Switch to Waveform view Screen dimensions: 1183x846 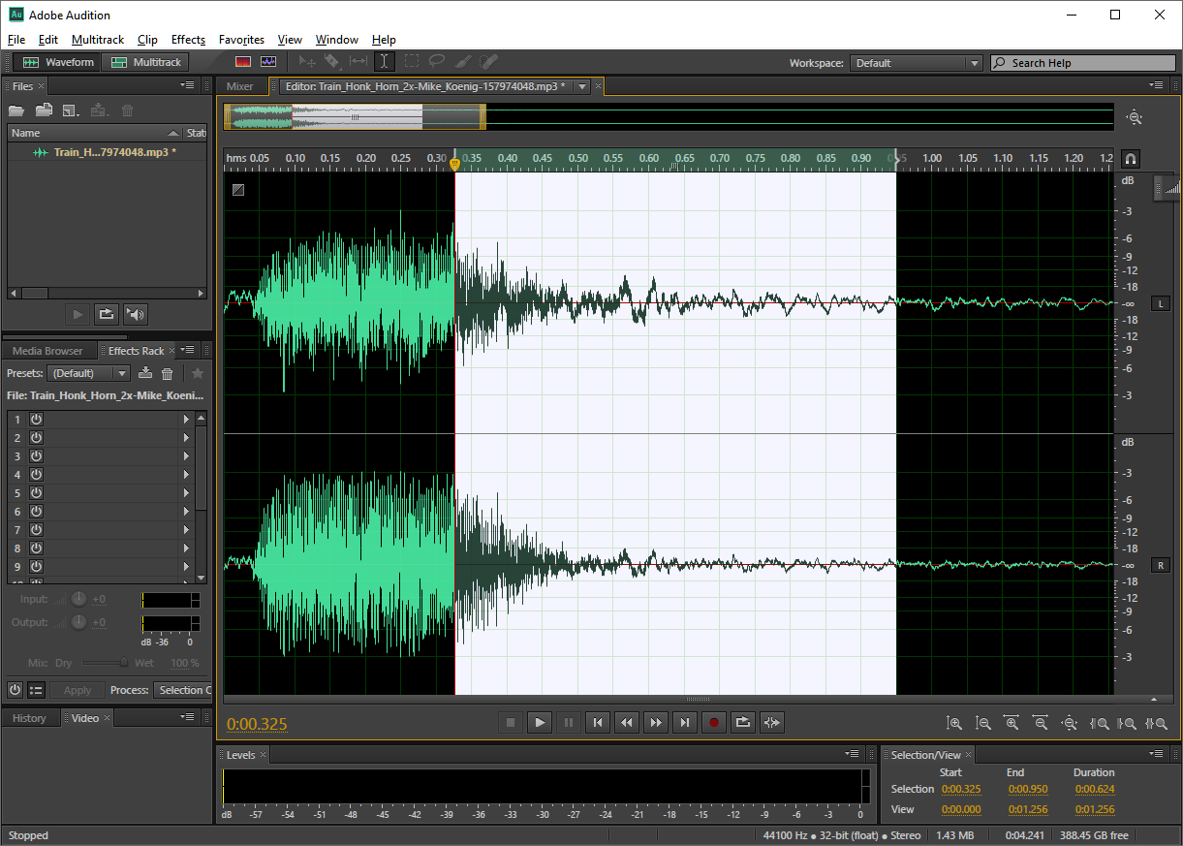(59, 62)
